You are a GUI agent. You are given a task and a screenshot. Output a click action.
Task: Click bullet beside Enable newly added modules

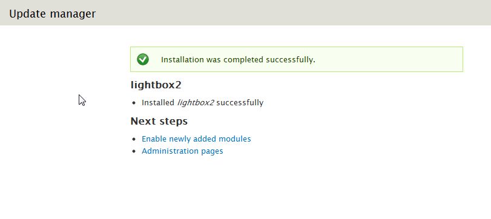(134, 139)
